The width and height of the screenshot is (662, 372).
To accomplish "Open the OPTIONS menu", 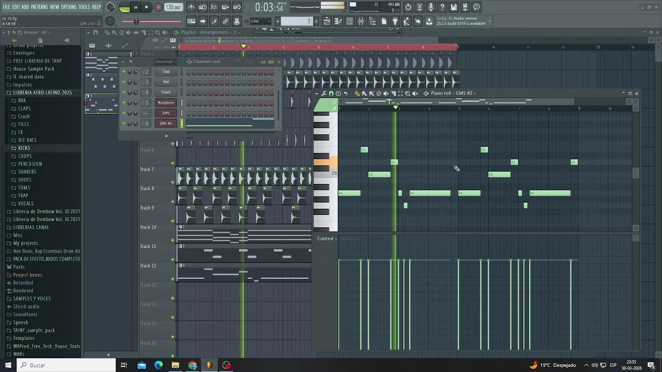I will [x=69, y=7].
